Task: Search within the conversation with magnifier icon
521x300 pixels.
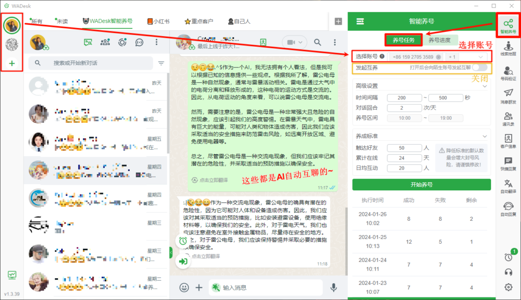Action: [x=317, y=42]
